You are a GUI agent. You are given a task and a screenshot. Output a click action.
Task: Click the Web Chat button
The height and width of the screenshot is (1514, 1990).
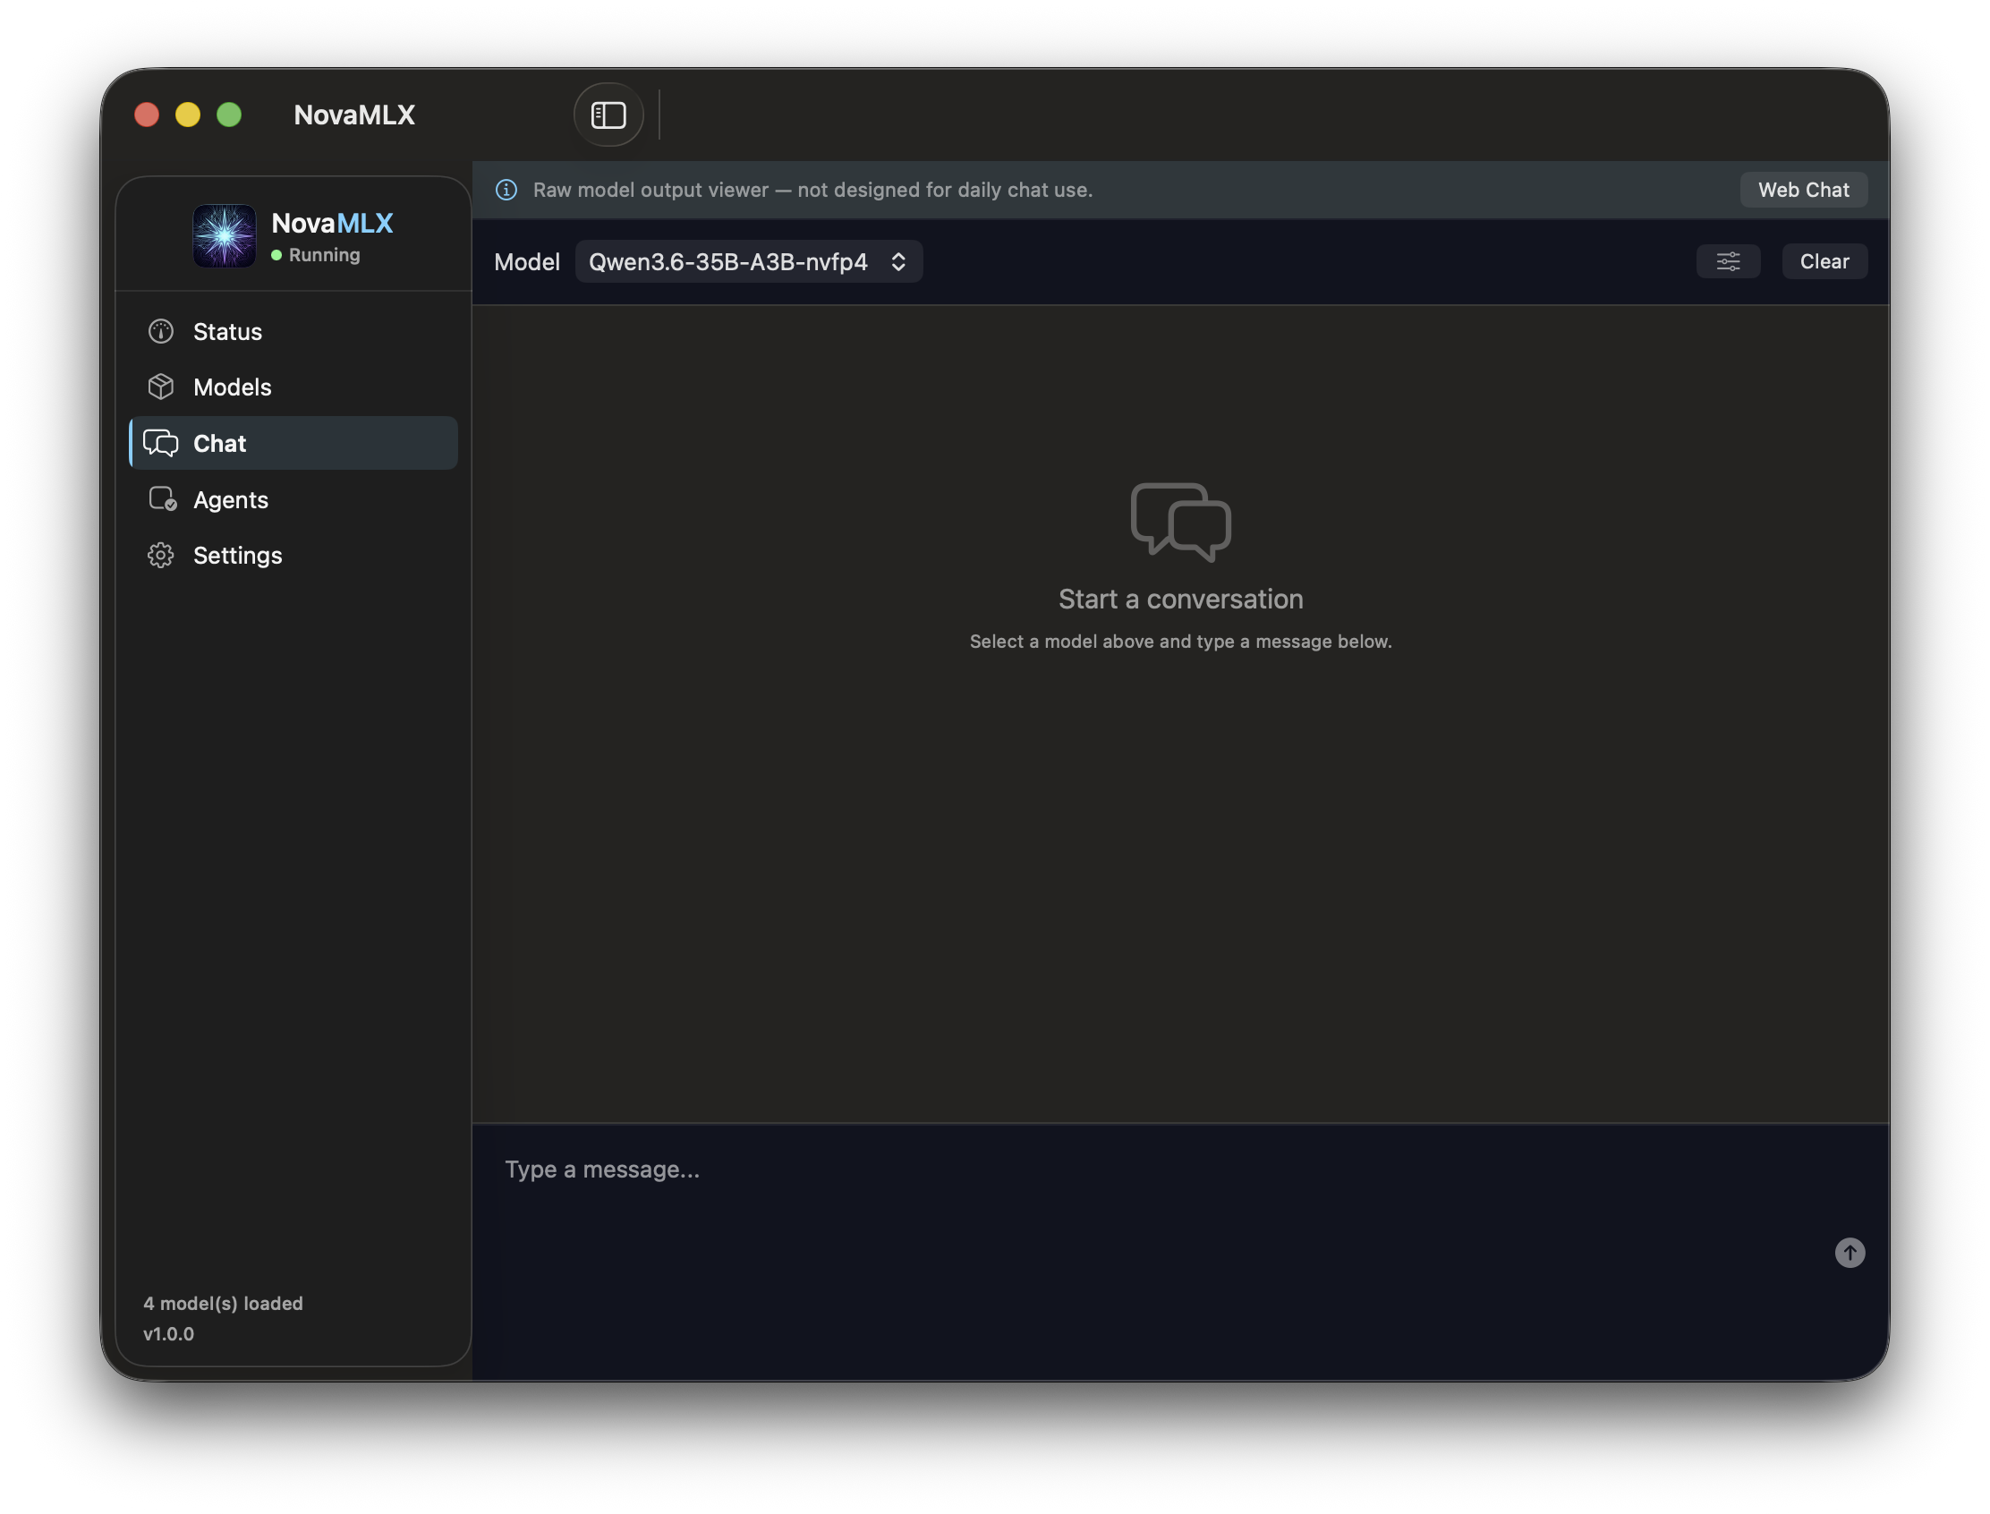point(1802,191)
